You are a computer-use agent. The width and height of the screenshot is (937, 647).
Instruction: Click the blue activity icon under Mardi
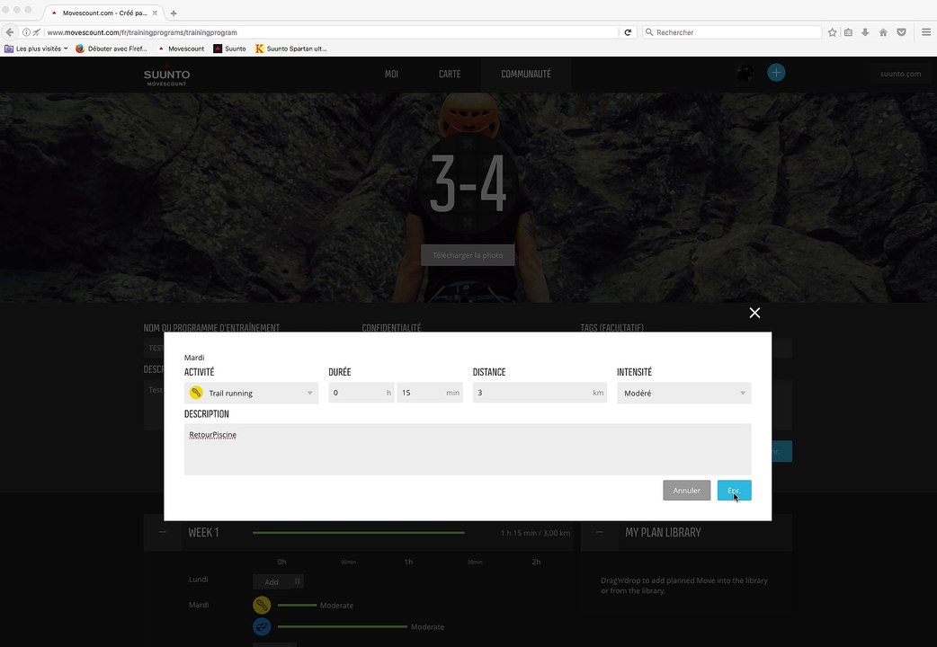262,626
